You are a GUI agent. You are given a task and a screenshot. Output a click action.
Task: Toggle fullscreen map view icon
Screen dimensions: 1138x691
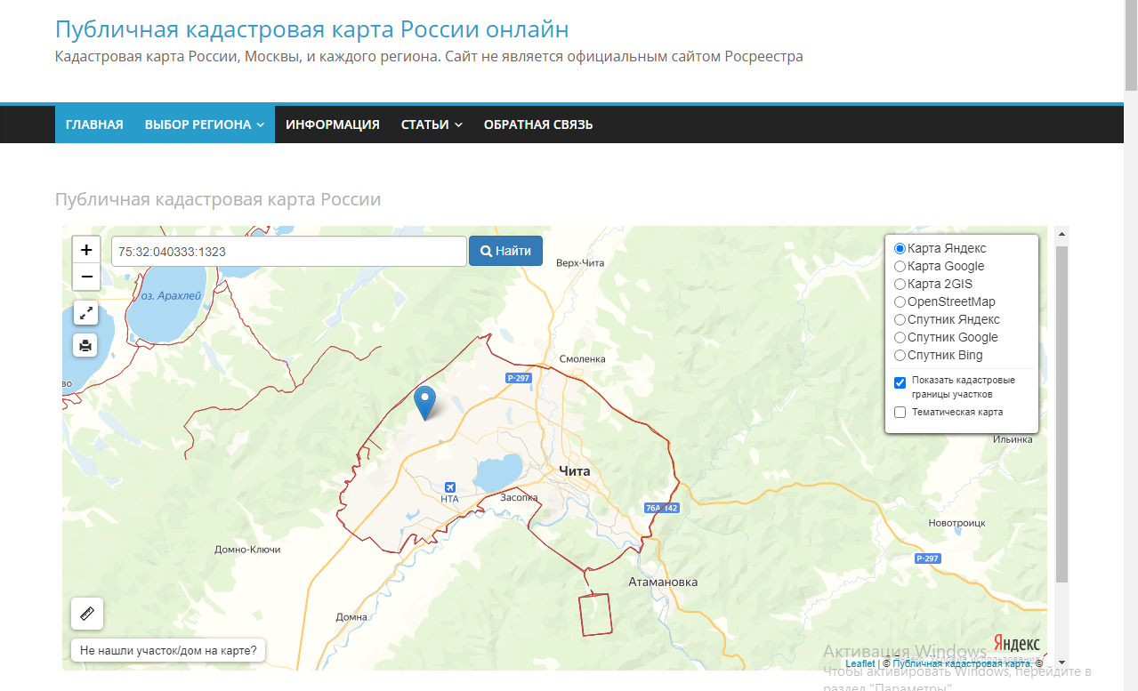pos(86,313)
